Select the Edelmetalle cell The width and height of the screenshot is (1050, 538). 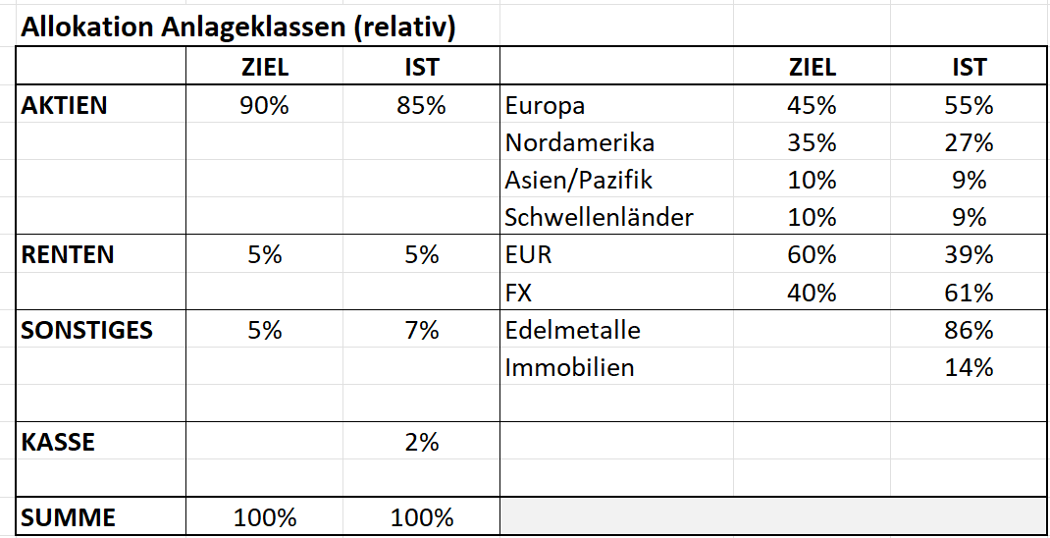(x=573, y=330)
